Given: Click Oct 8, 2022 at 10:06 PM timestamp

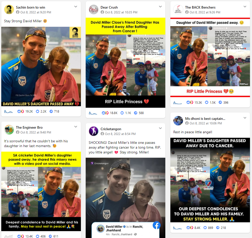Looking at the screenshot, I should pos(206,123).
